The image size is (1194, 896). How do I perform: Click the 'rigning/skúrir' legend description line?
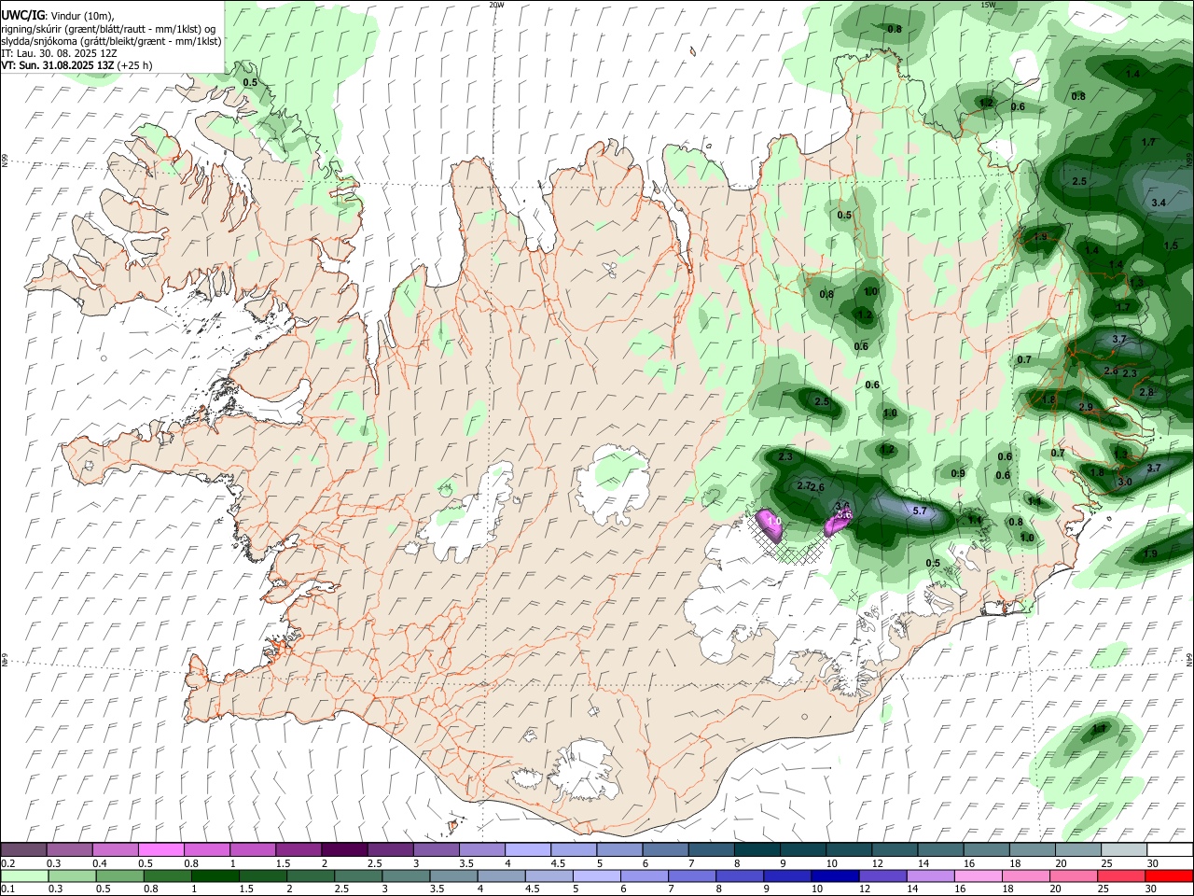109,28
